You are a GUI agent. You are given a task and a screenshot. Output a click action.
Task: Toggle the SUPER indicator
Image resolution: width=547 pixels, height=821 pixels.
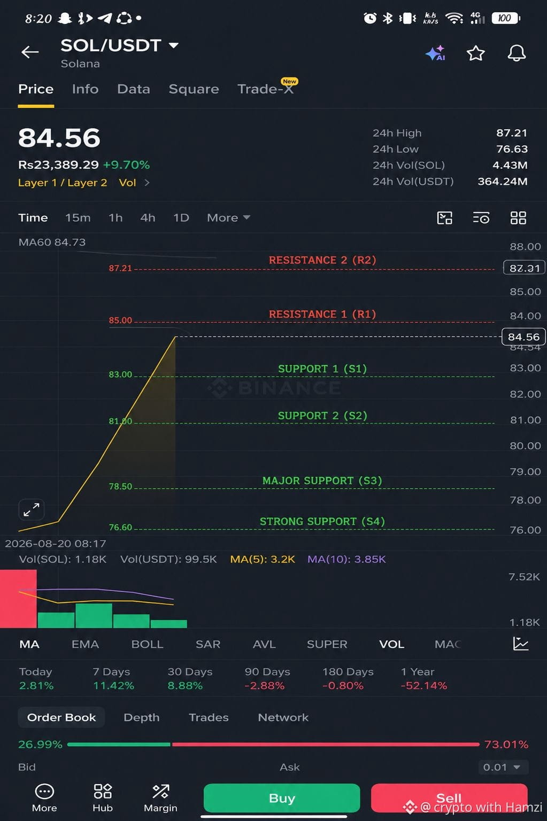(x=327, y=644)
